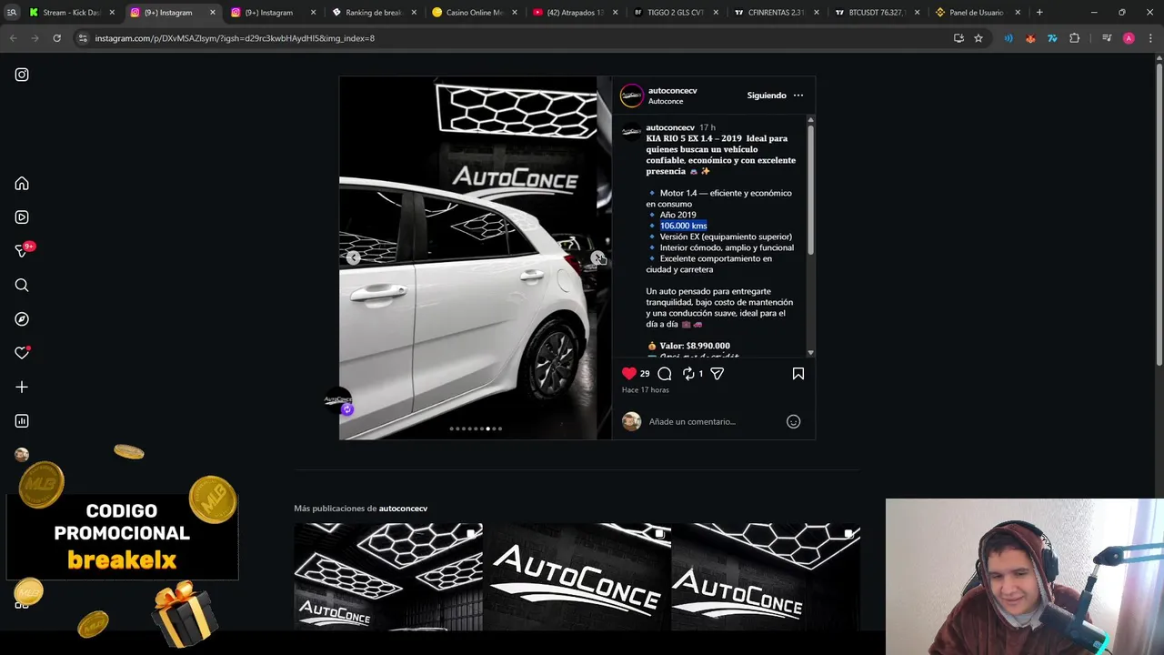Screen dimensions: 1164x655
Task: Open the Search magnifier in the sidebar
Action: [x=22, y=286]
